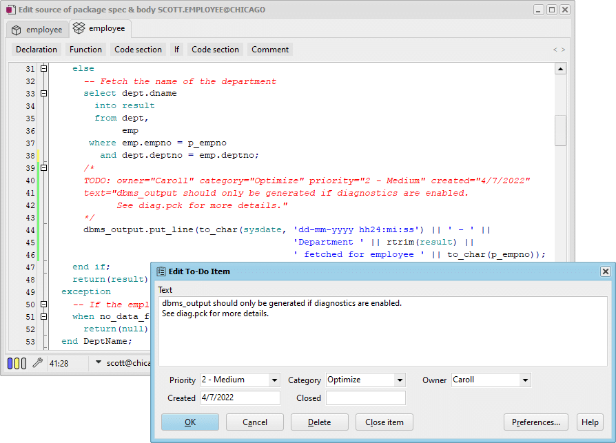Click the Help button

click(x=590, y=422)
